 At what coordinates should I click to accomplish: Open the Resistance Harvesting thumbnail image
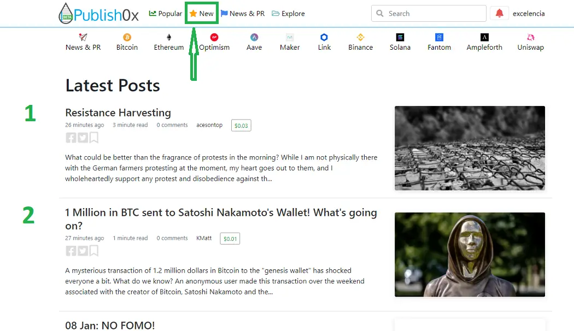tap(470, 148)
